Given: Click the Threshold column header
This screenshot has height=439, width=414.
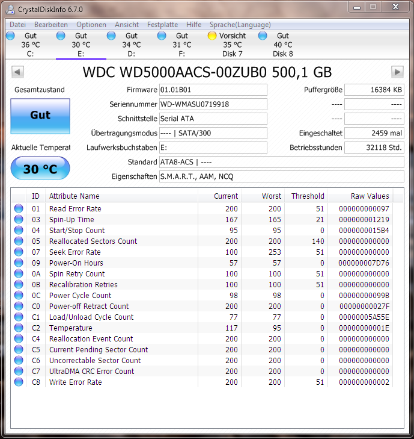Looking at the screenshot, I should (306, 196).
